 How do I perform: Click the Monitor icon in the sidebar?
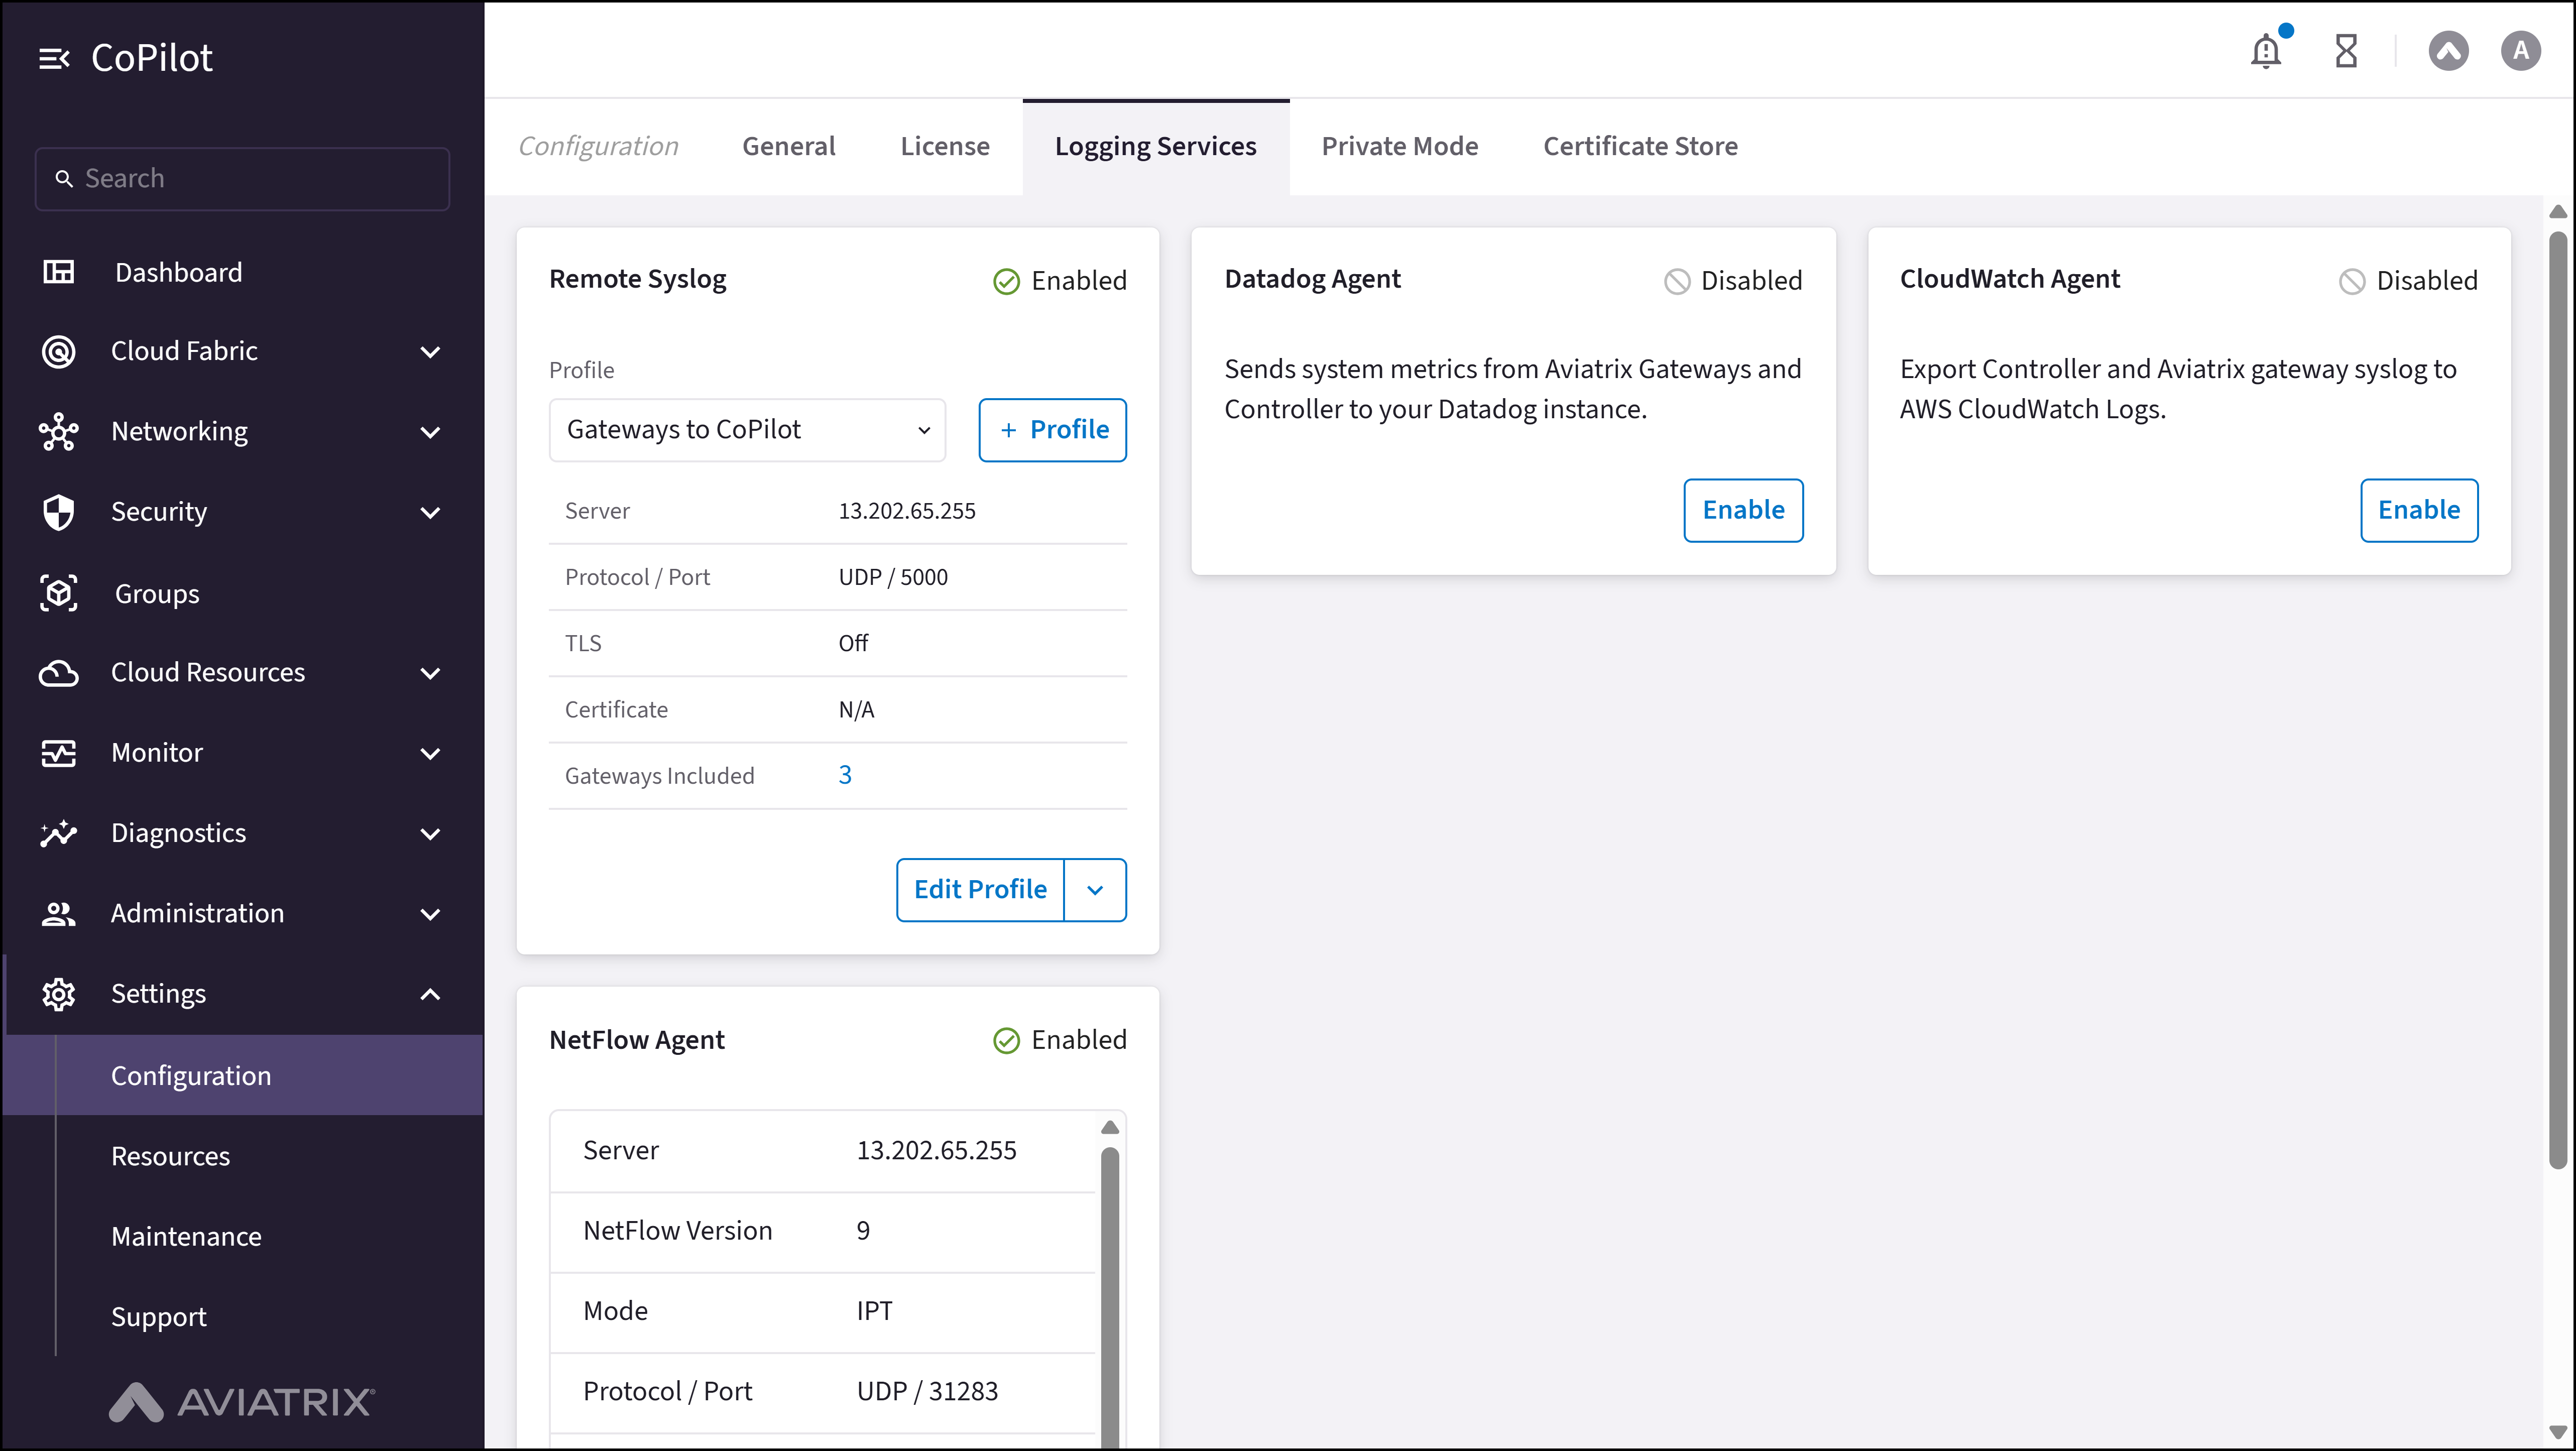(x=58, y=753)
